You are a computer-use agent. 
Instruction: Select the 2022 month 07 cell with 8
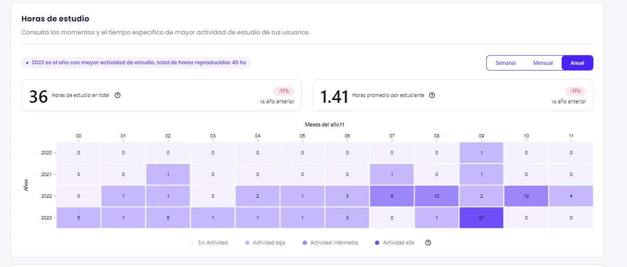[392, 196]
